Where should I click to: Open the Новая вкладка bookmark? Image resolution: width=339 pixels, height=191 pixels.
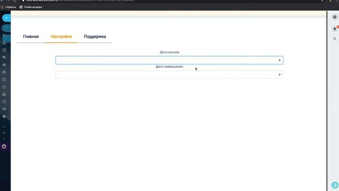(x=31, y=7)
